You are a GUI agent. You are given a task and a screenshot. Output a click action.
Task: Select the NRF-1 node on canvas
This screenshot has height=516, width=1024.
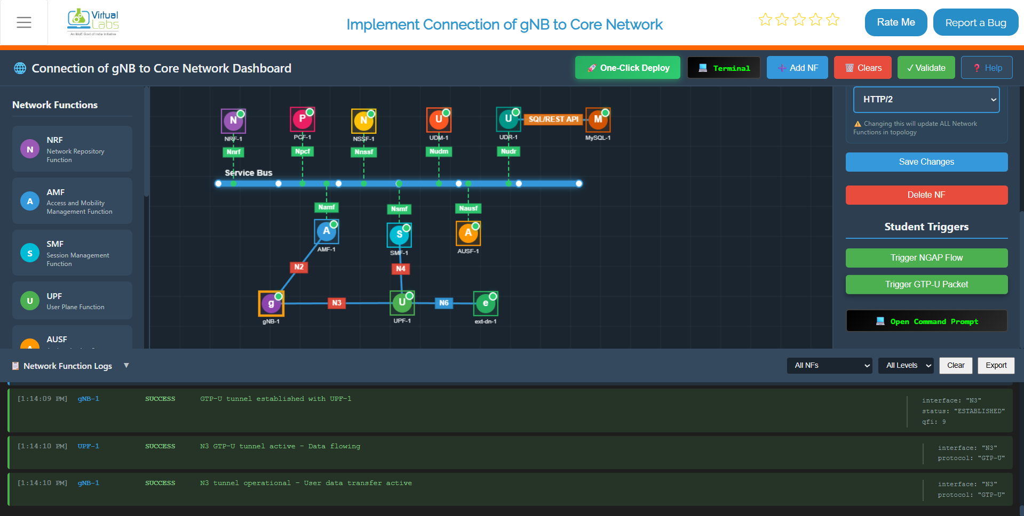(233, 120)
